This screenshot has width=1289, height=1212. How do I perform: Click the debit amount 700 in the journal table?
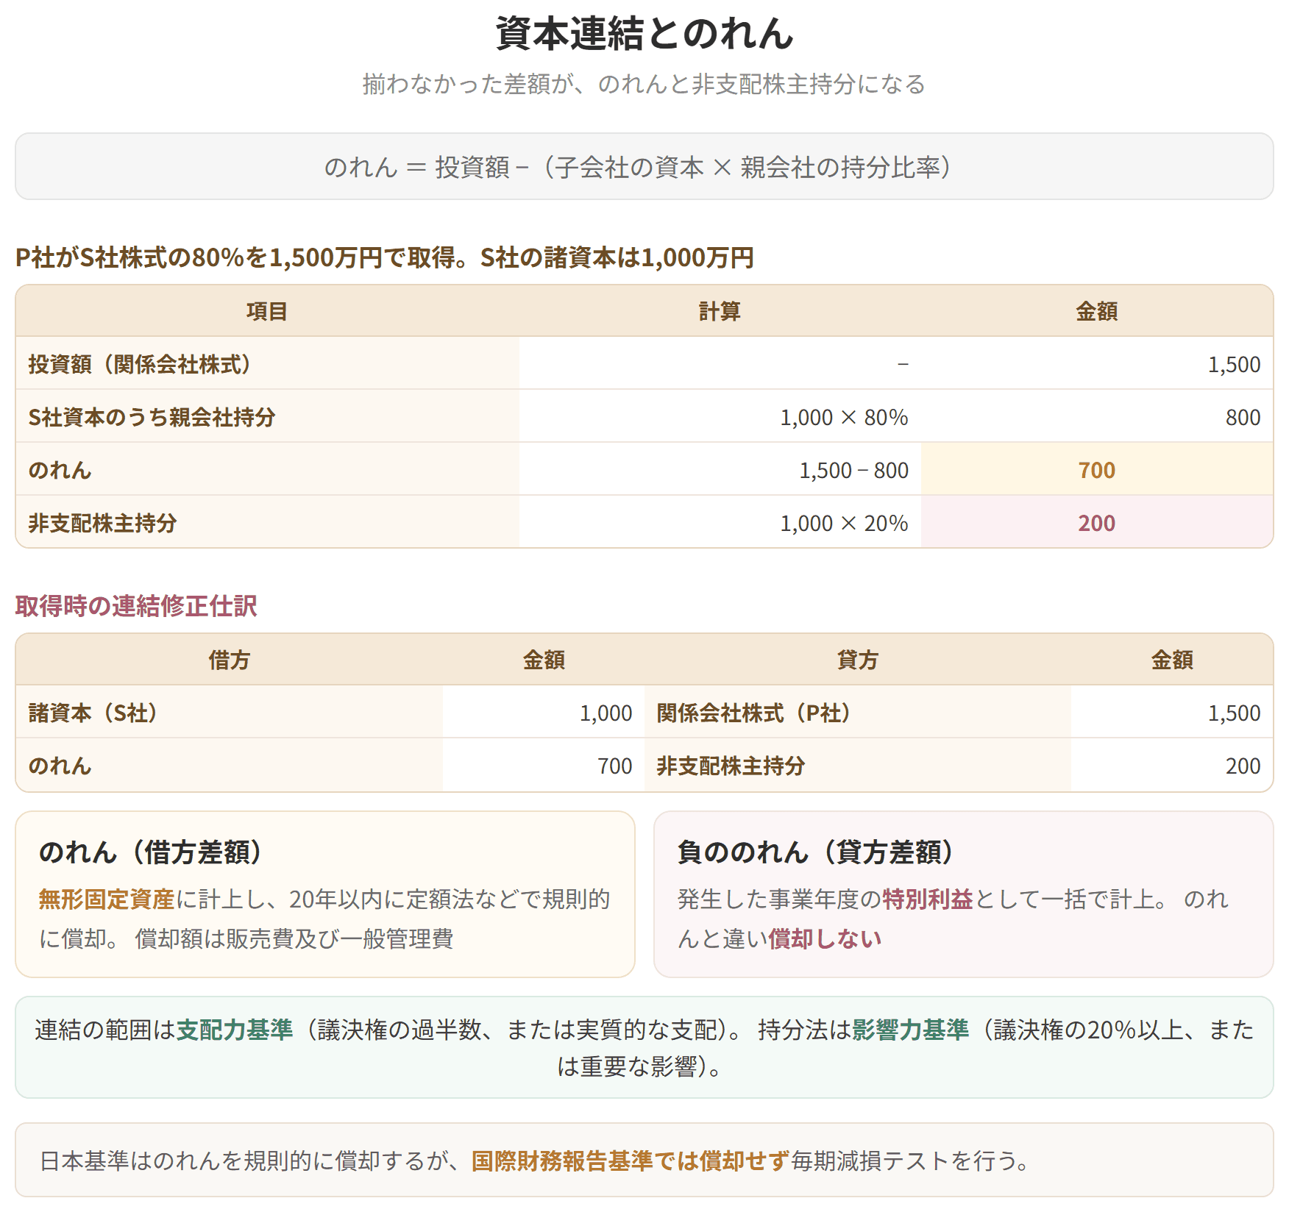tap(614, 766)
